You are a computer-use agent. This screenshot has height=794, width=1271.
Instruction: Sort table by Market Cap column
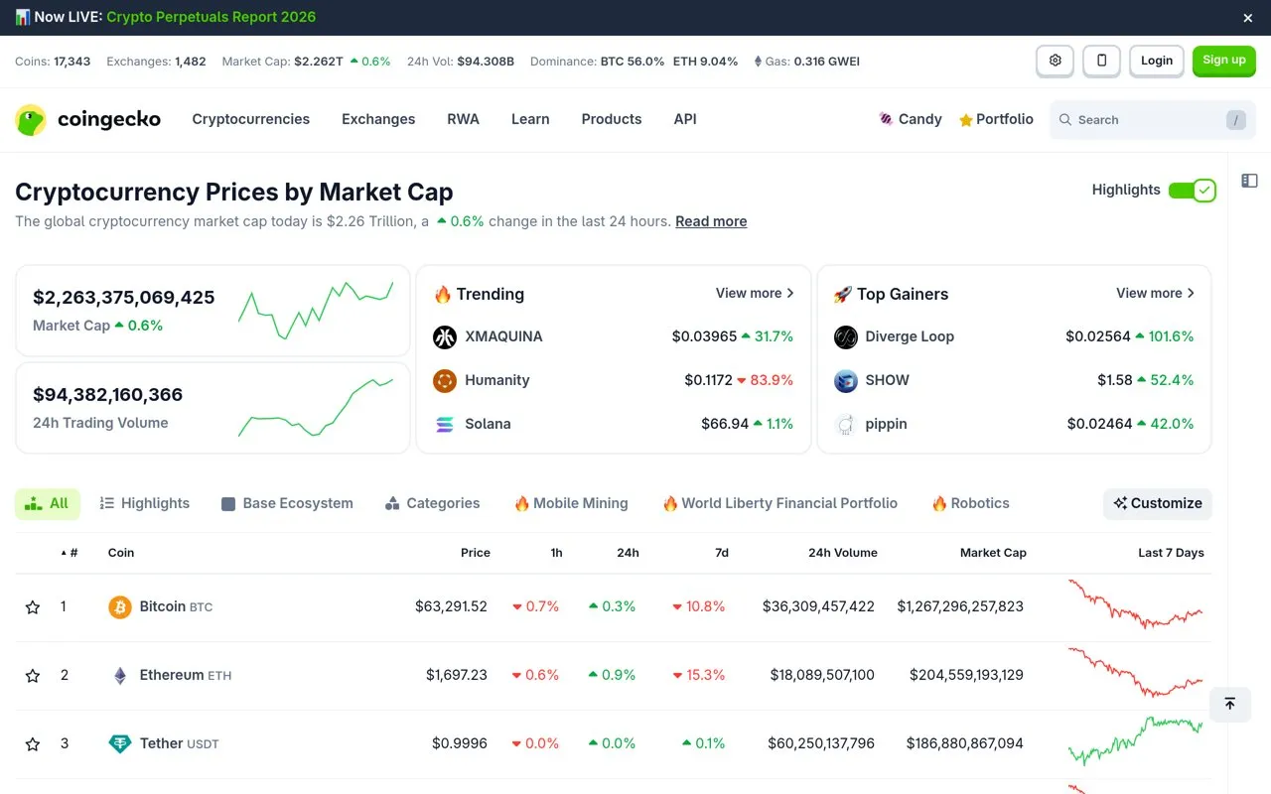[x=993, y=553]
